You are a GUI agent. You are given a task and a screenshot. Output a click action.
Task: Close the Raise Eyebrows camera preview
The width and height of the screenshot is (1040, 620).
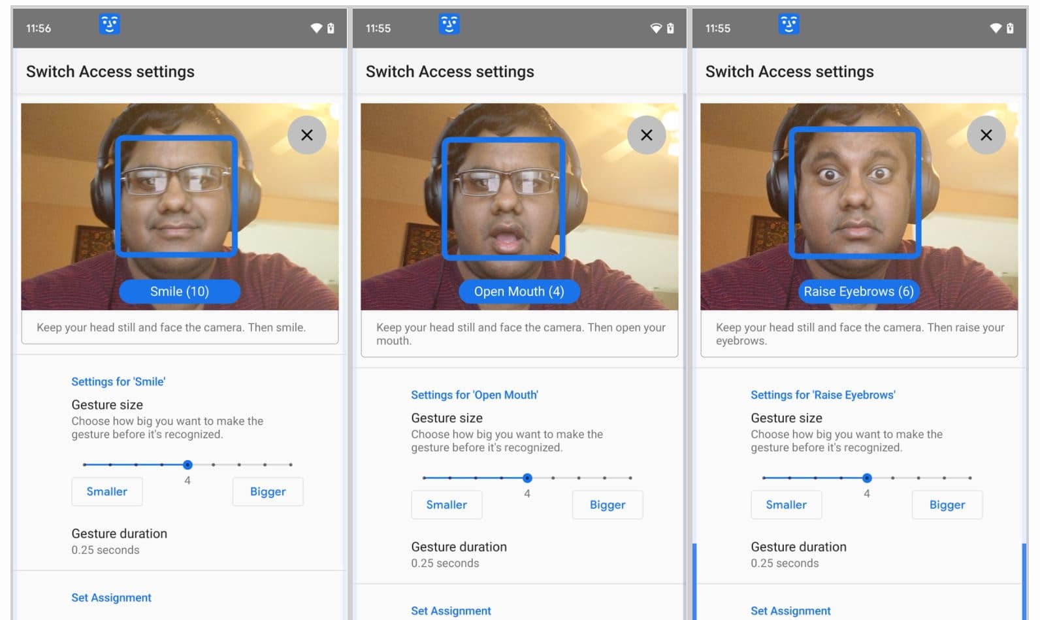point(986,135)
